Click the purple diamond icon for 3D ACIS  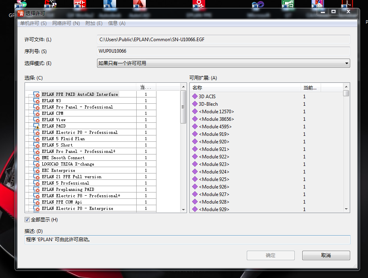pyautogui.click(x=194, y=96)
